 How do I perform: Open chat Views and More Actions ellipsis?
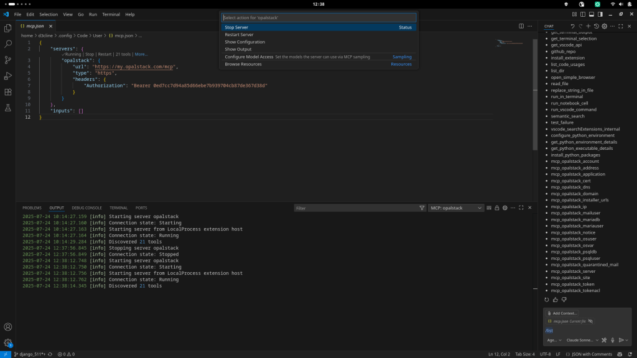tap(613, 26)
